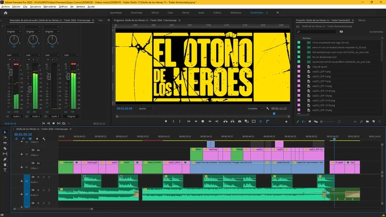This screenshot has height=217, width=386.
Task: Mute Audio 1 channel in Audio Track Mixer
Action: click(10, 59)
